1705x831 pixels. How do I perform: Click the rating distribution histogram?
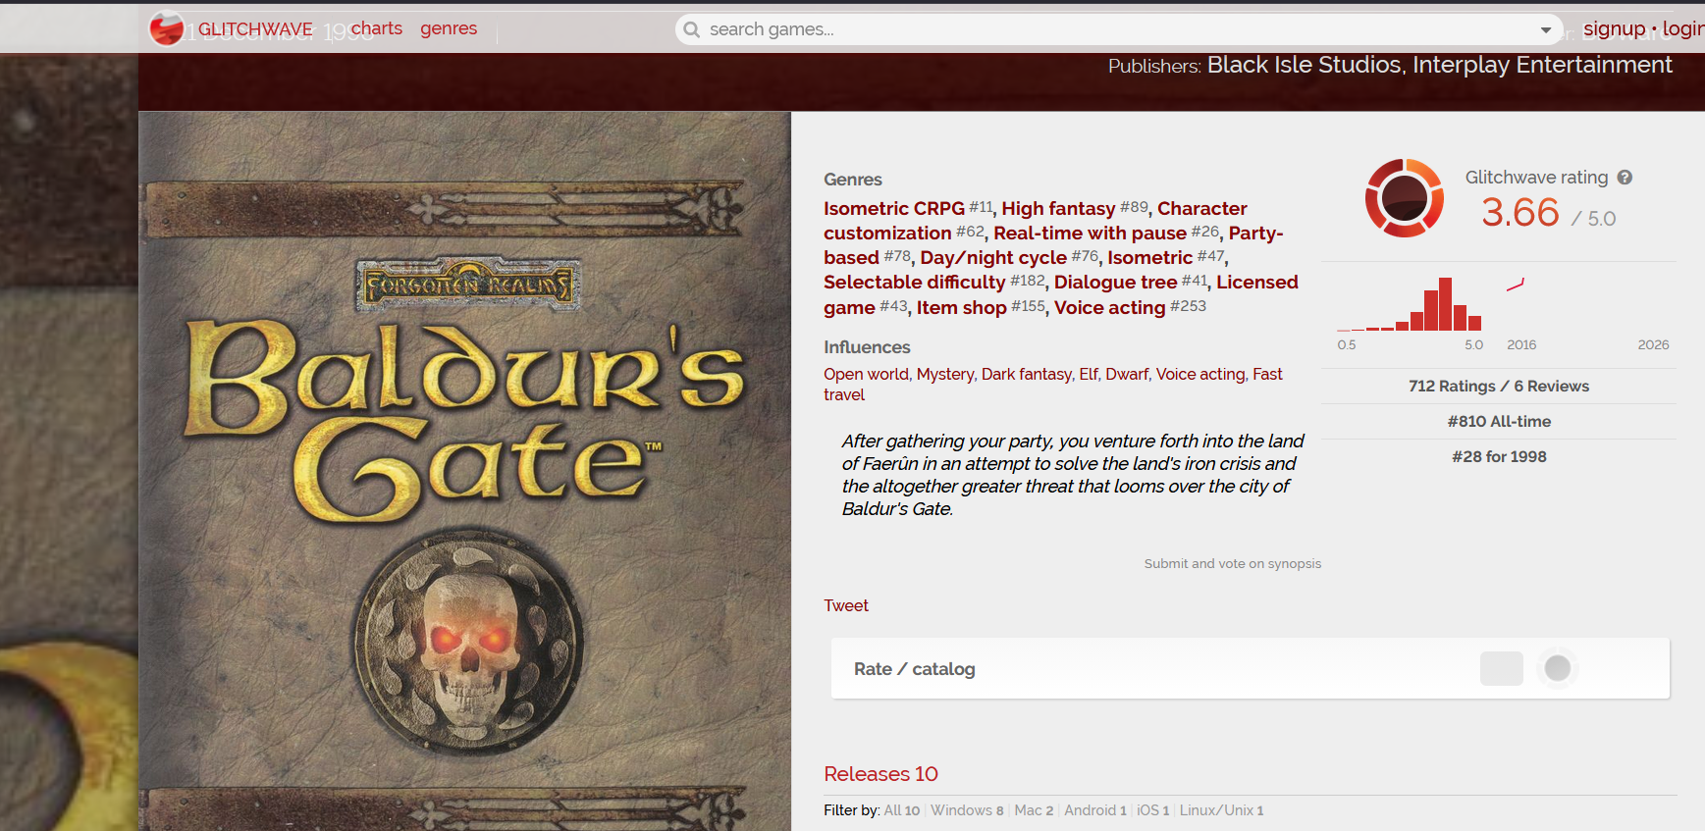coord(1410,305)
